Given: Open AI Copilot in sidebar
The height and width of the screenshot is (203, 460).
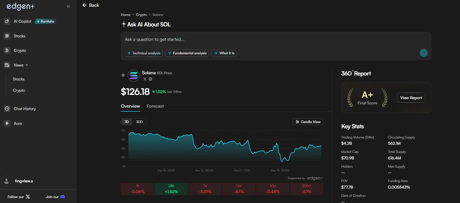Looking at the screenshot, I should tap(23, 21).
